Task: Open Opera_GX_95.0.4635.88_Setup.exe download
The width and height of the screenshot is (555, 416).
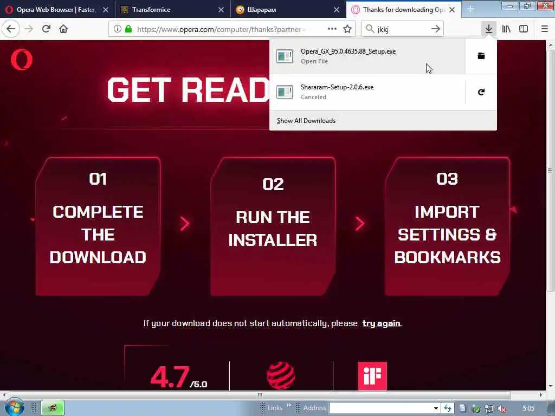Action: pos(367,56)
